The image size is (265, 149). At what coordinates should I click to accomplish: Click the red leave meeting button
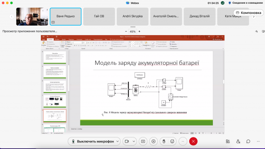(193, 142)
